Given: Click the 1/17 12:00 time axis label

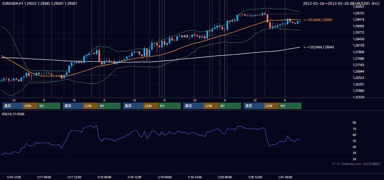Looking at the screenshot, I should 74,177.
